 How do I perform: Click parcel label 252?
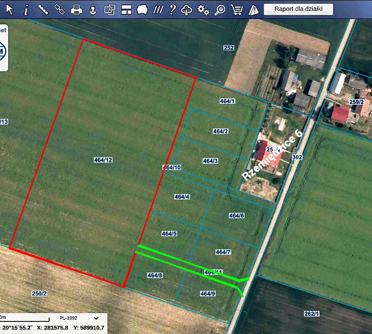point(229,48)
